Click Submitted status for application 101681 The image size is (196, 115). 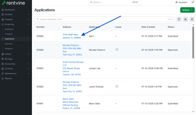pyautogui.click(x=173, y=104)
